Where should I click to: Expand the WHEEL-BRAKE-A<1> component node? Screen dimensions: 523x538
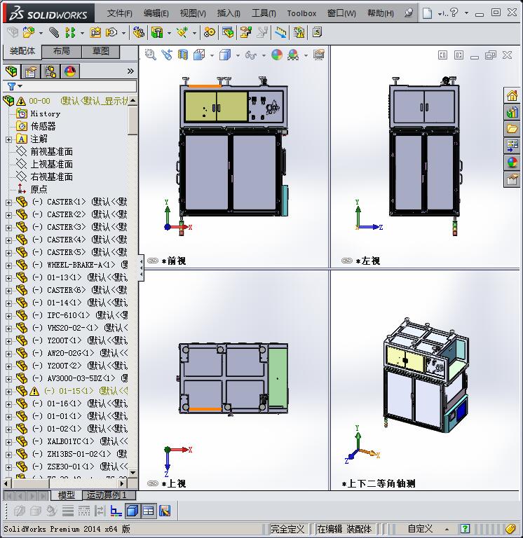point(9,265)
